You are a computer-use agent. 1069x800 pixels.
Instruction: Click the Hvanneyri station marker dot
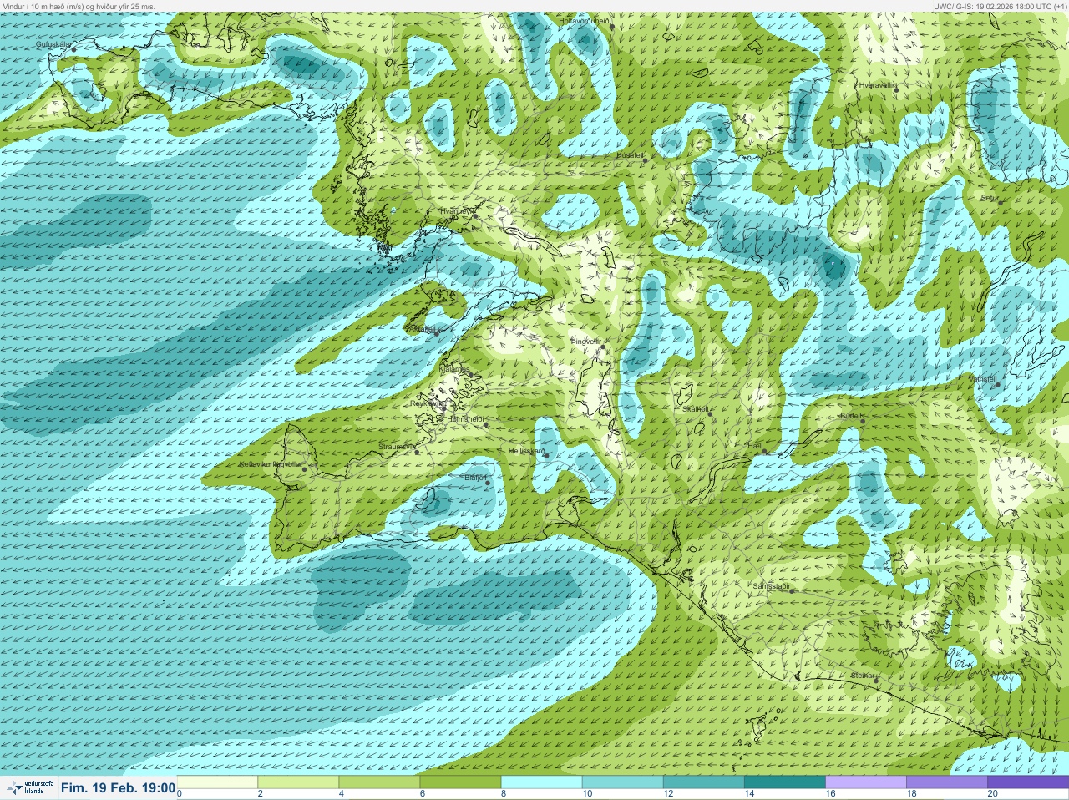click(x=475, y=215)
